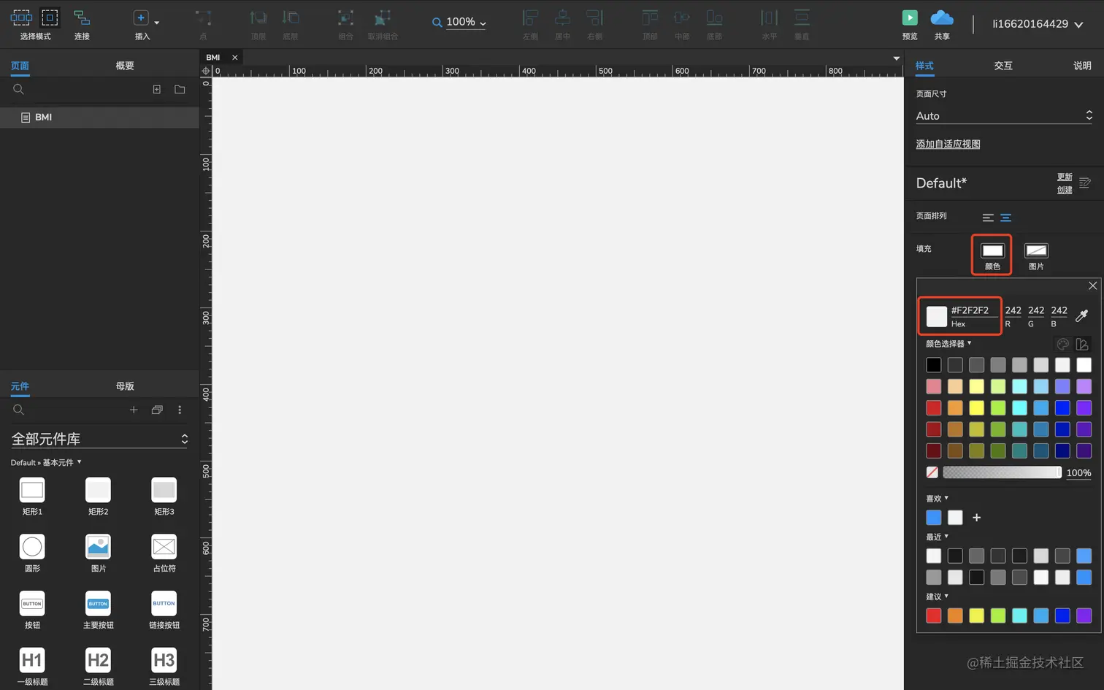Select the 矩形1 rectangle widget

pos(32,496)
